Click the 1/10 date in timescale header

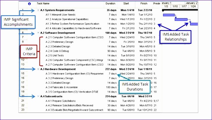coord(175,6)
